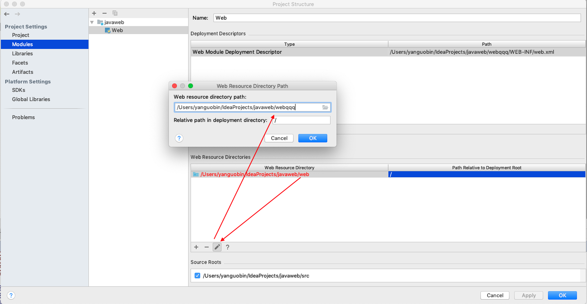Click the forward navigation arrow

click(17, 14)
